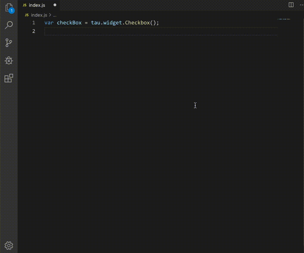Split the editor with the split icon
This screenshot has height=253, width=304.
coord(290,5)
